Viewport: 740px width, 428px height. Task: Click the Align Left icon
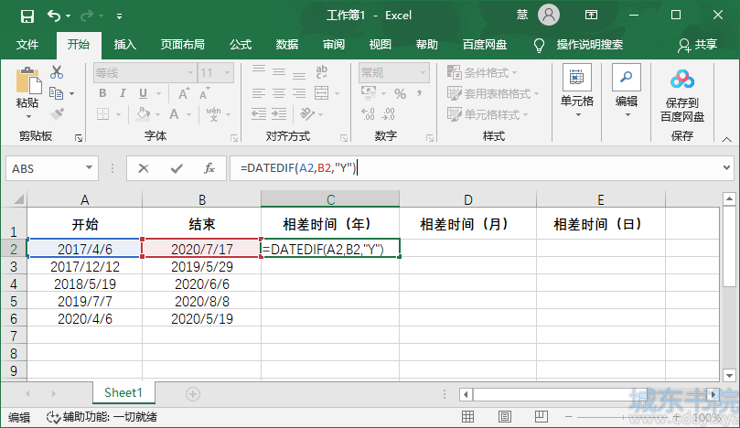tap(259, 93)
